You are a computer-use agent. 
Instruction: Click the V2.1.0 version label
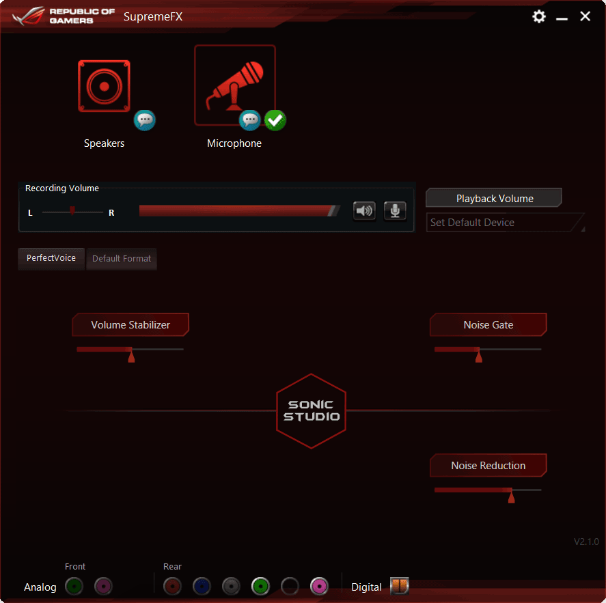tap(586, 542)
